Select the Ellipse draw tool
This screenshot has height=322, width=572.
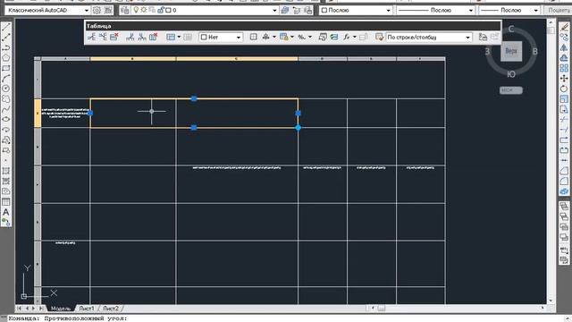(6, 119)
